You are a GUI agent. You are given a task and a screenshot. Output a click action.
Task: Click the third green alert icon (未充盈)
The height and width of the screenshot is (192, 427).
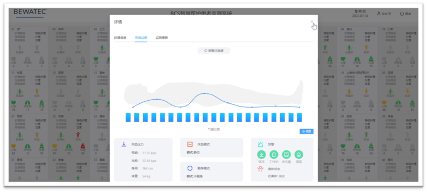[286, 155]
